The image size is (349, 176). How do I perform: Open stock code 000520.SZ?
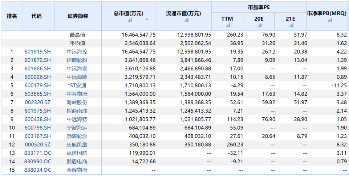pyautogui.click(x=38, y=145)
